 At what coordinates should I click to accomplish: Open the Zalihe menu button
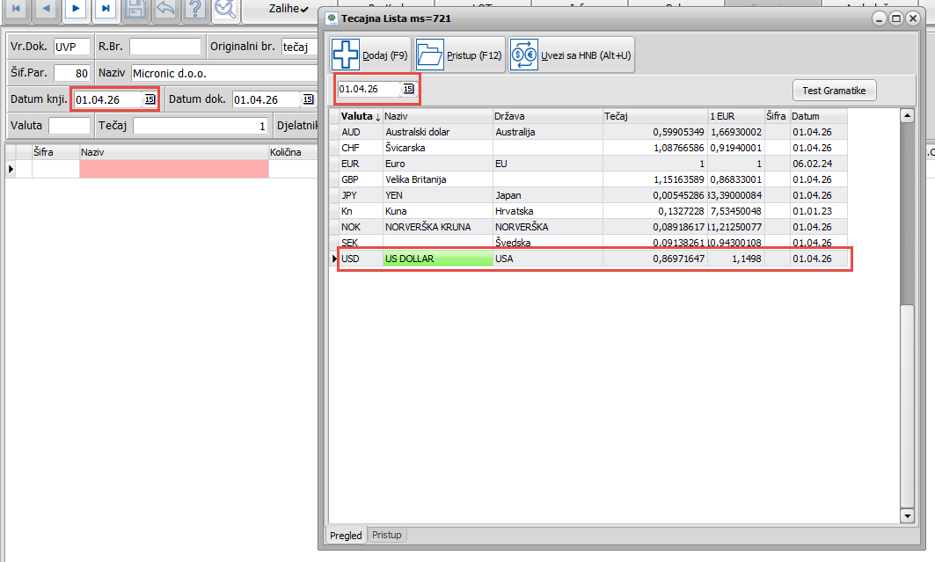(x=280, y=9)
